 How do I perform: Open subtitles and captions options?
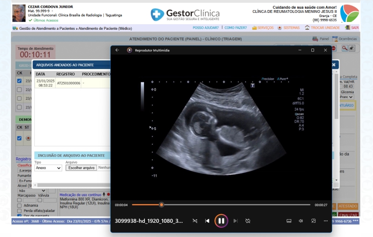click(x=289, y=221)
